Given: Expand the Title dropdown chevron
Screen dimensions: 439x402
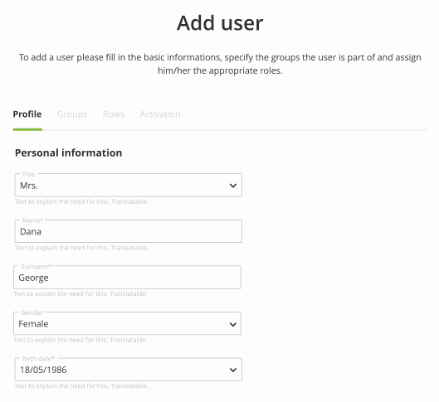Looking at the screenshot, I should coord(232,186).
